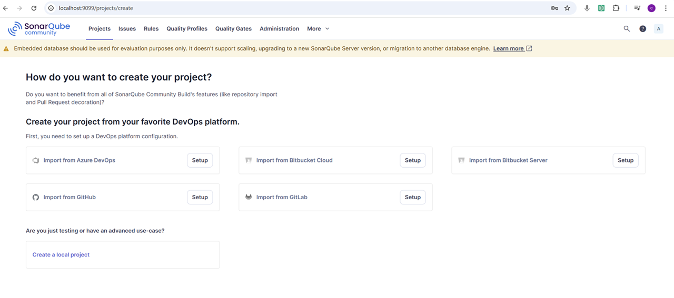Focus the browser address bar URL
The image size is (674, 298).
coord(96,8)
